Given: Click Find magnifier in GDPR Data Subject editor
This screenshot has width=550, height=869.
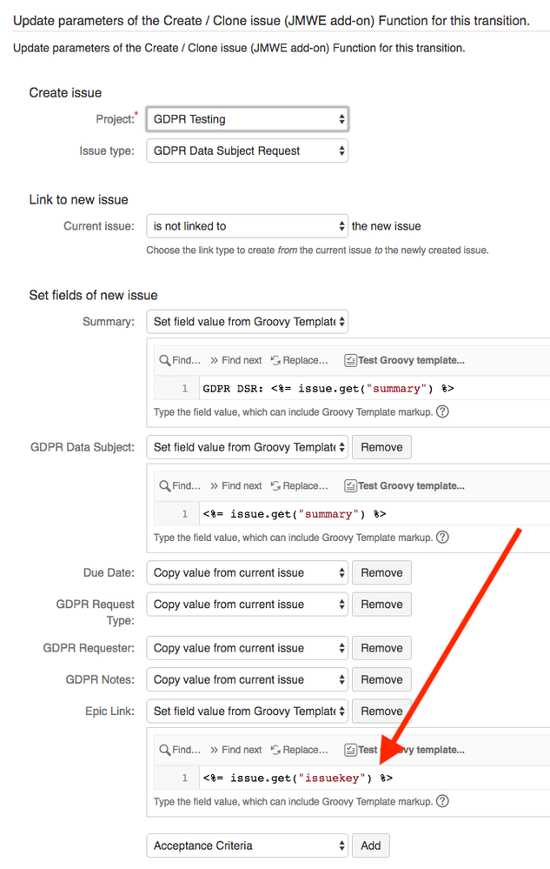Looking at the screenshot, I should pyautogui.click(x=180, y=485).
